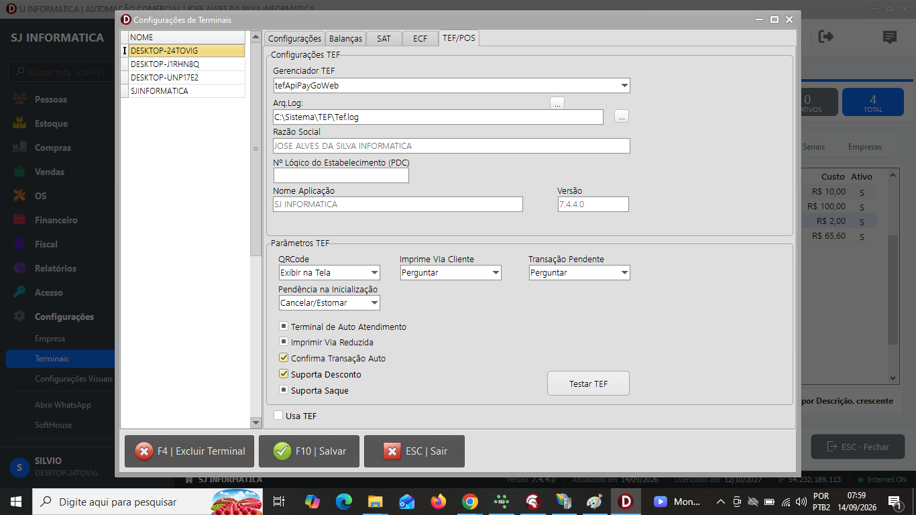Toggle Terminal de Auto Atendimento checkbox
916x515 pixels.
coord(284,327)
